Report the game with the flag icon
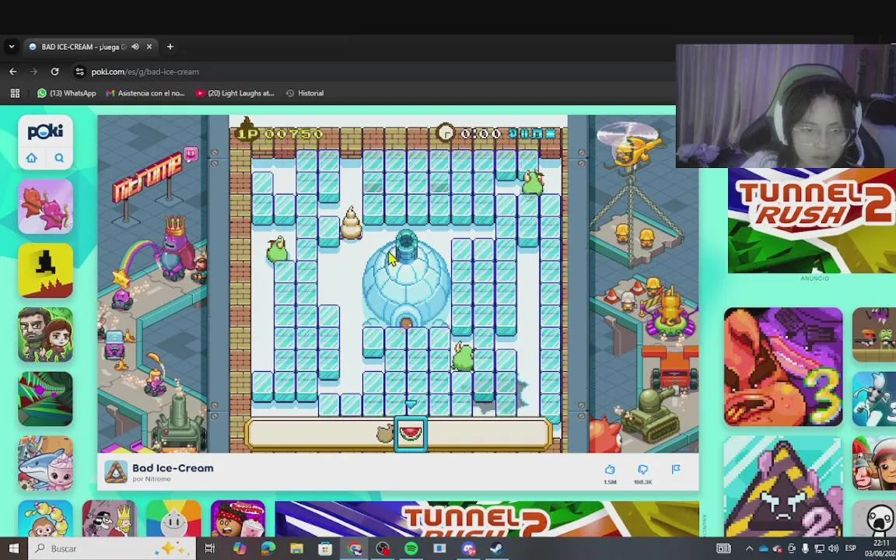The width and height of the screenshot is (896, 560). click(676, 469)
